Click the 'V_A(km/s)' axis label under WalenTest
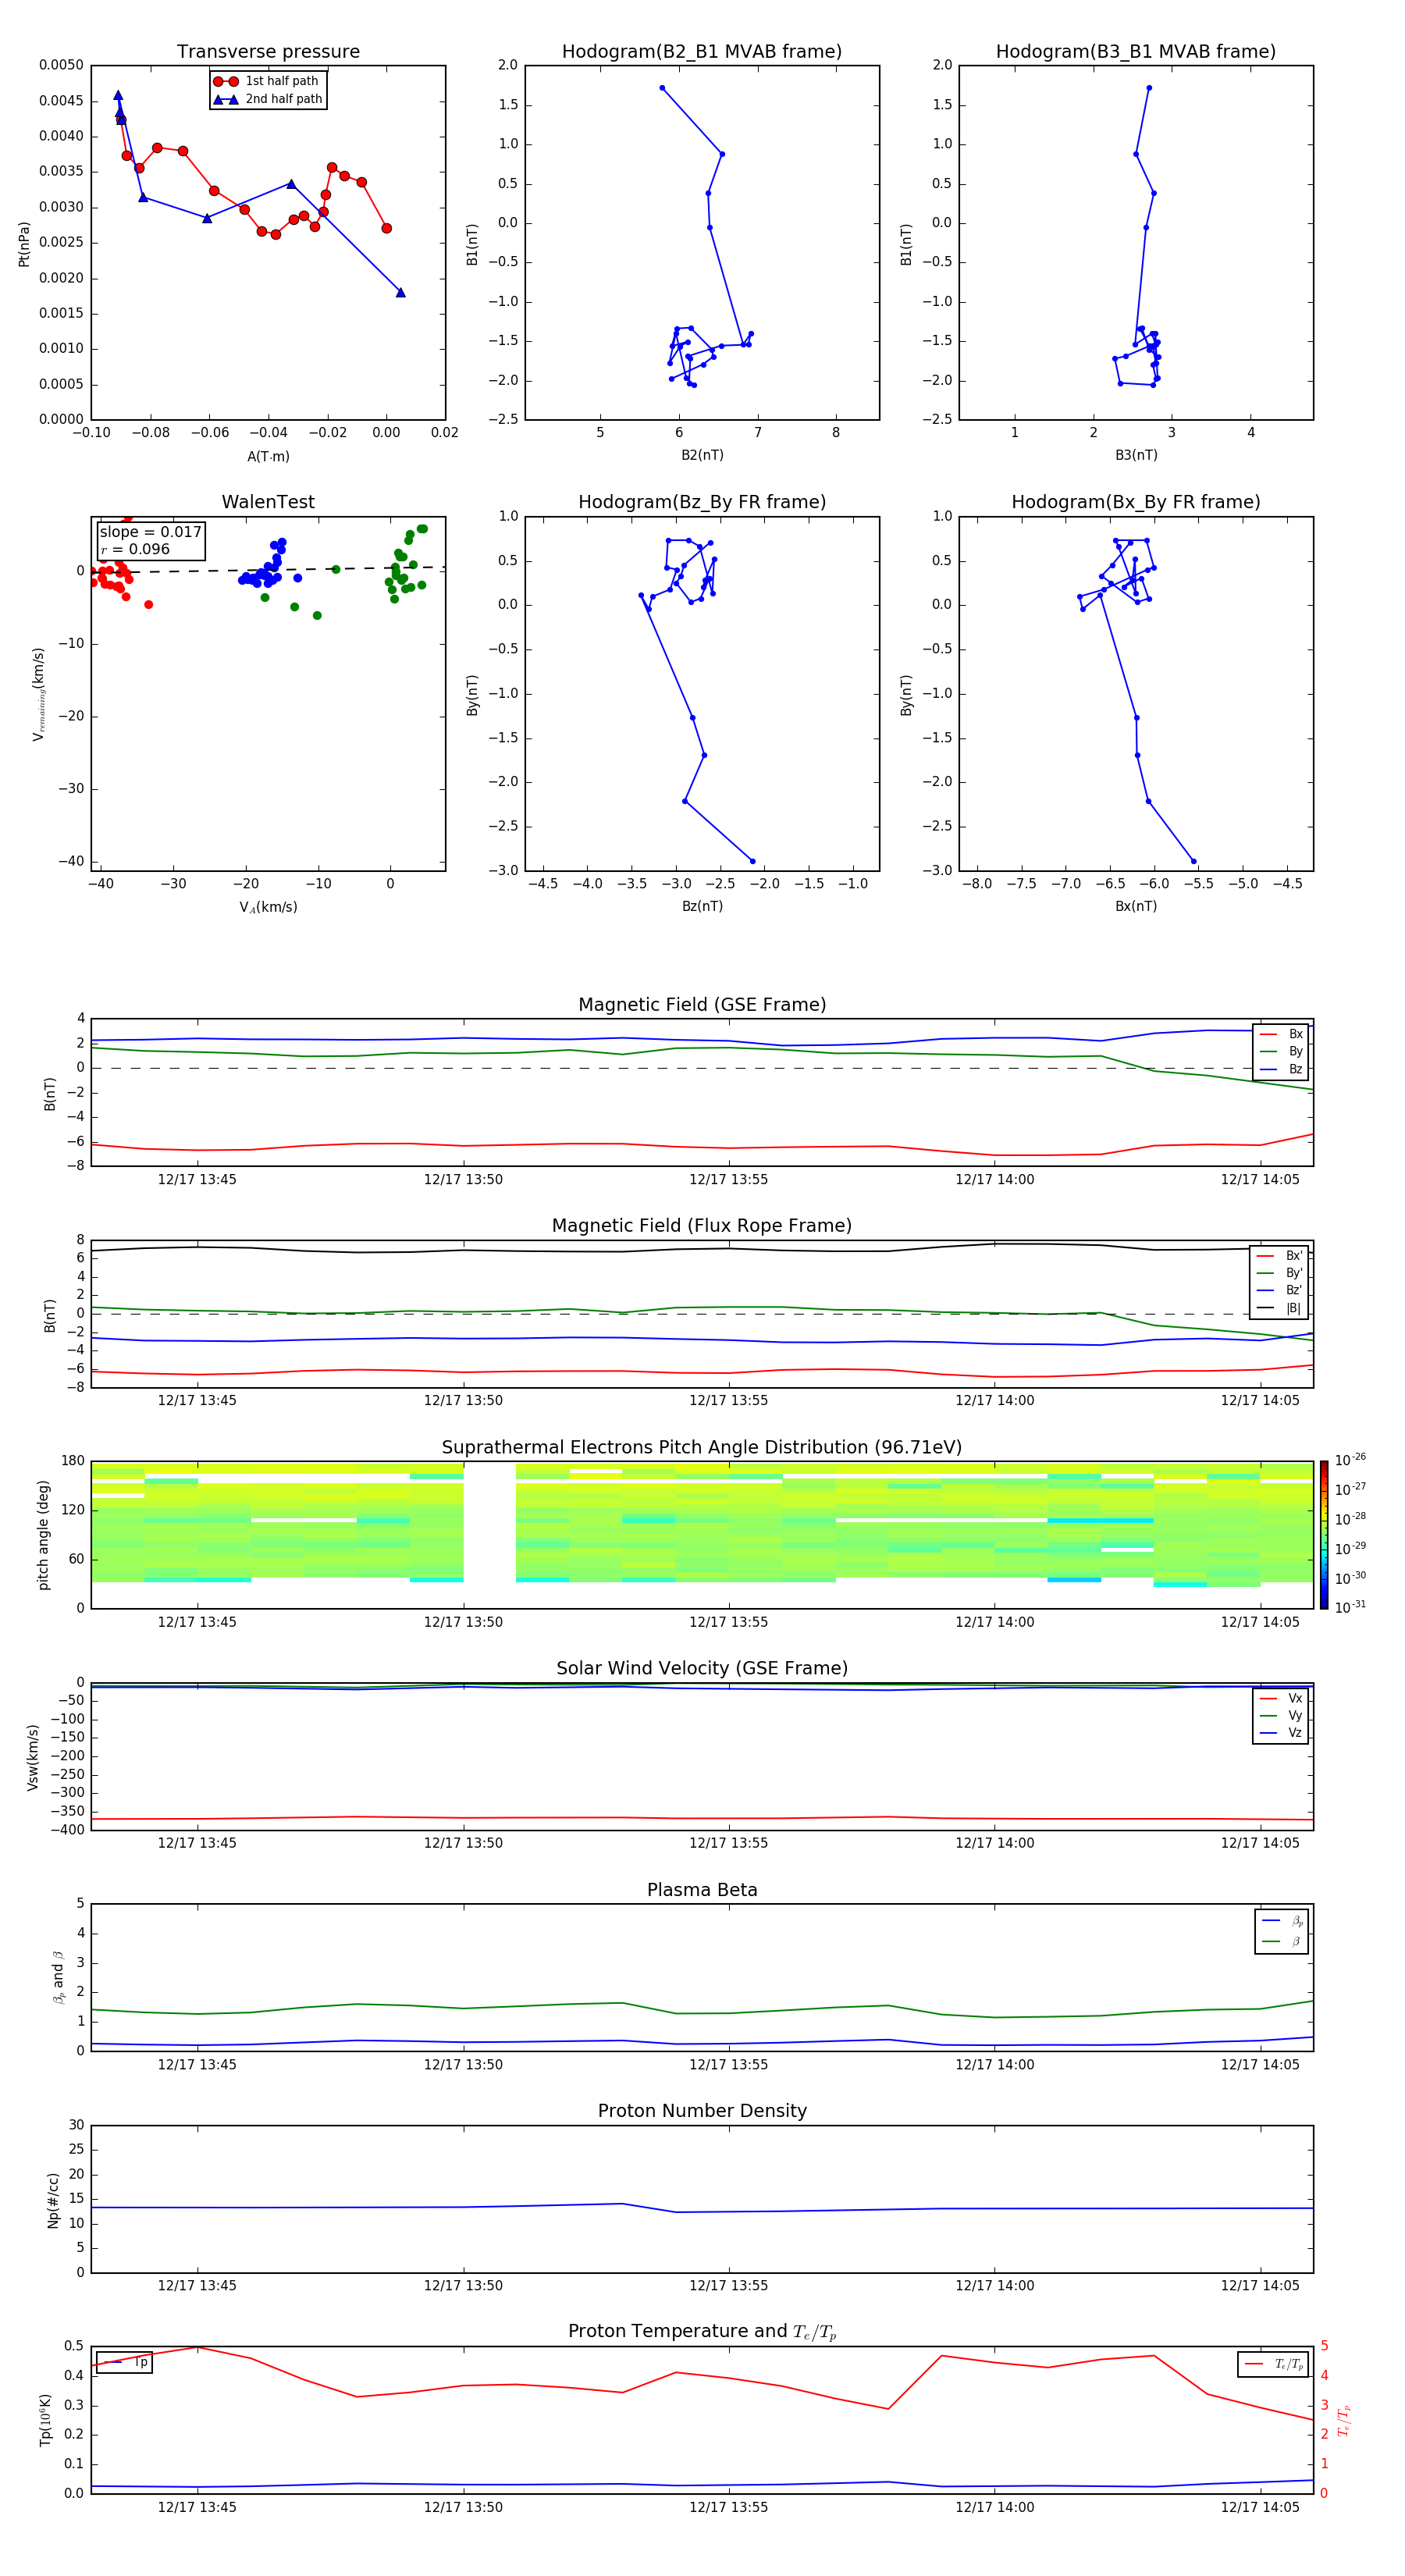This screenshot has height=2576, width=1405. [x=268, y=907]
